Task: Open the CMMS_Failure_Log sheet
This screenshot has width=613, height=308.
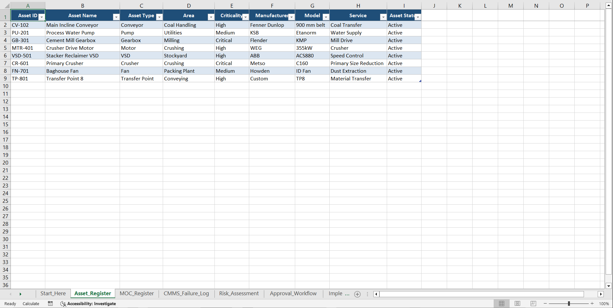Action: tap(186, 293)
